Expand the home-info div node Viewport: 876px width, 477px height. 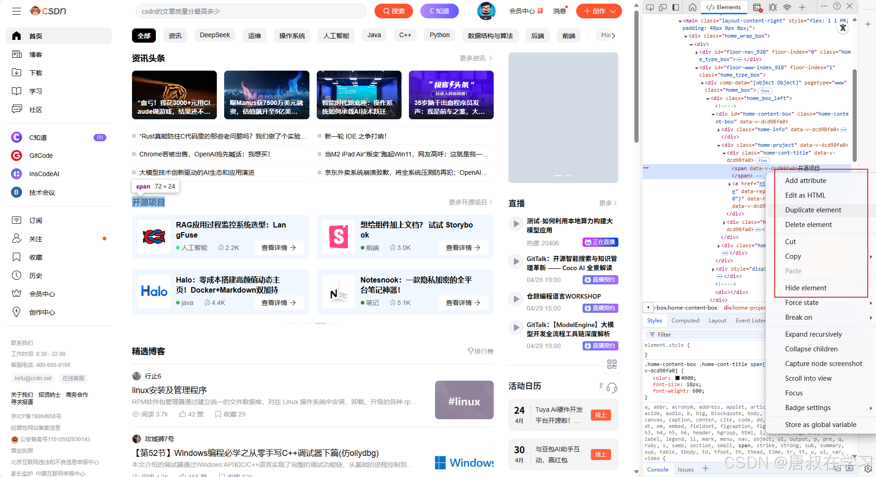(719, 130)
